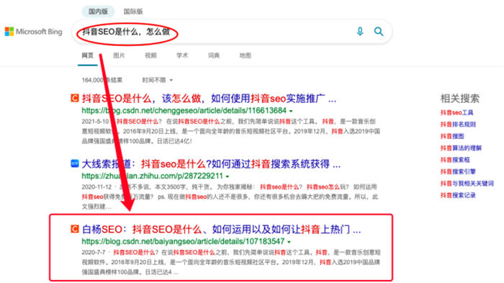The width and height of the screenshot is (504, 283).
Task: Select the 学术 tab
Action: click(x=182, y=55)
